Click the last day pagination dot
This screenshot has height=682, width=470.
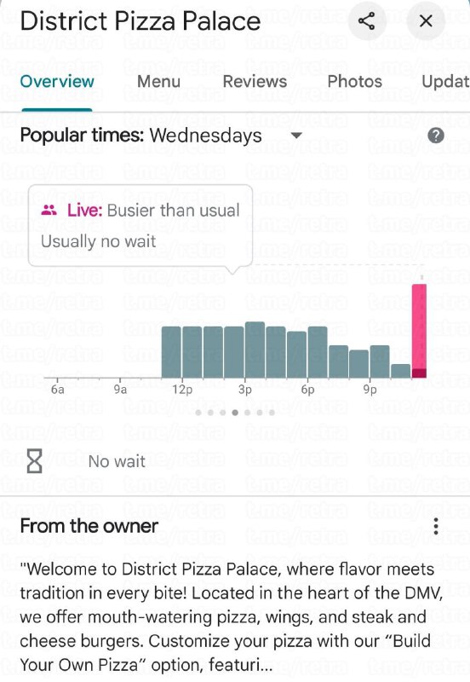(x=272, y=413)
